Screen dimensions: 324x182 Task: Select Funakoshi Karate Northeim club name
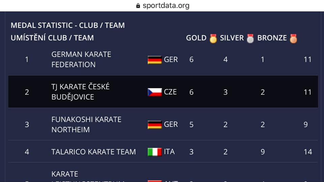86,124
